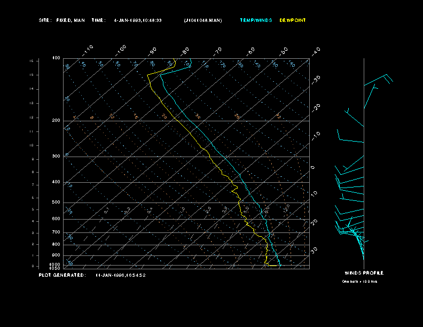Click the 15 km height axis tick label

coord(32,75)
